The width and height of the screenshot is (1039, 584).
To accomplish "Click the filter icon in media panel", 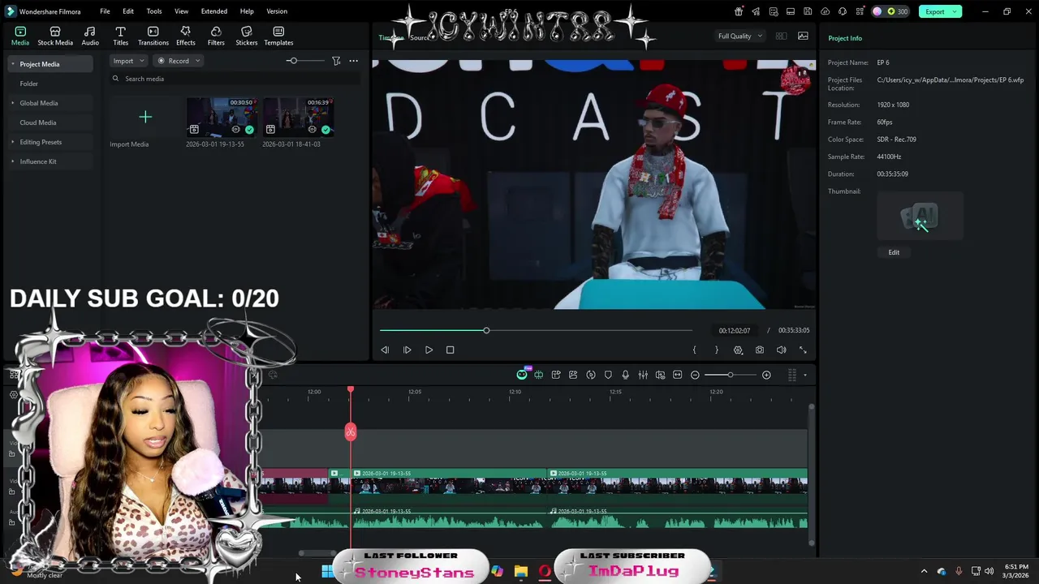I will 336,61.
